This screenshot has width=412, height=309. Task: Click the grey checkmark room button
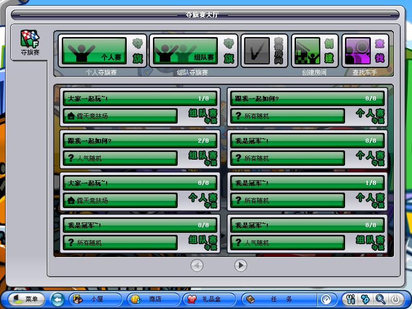click(x=264, y=51)
